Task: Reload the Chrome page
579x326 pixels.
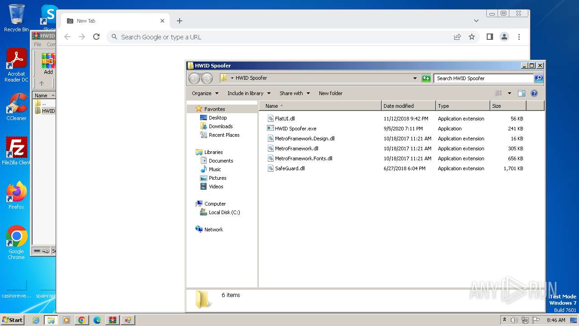Action: pos(96,37)
